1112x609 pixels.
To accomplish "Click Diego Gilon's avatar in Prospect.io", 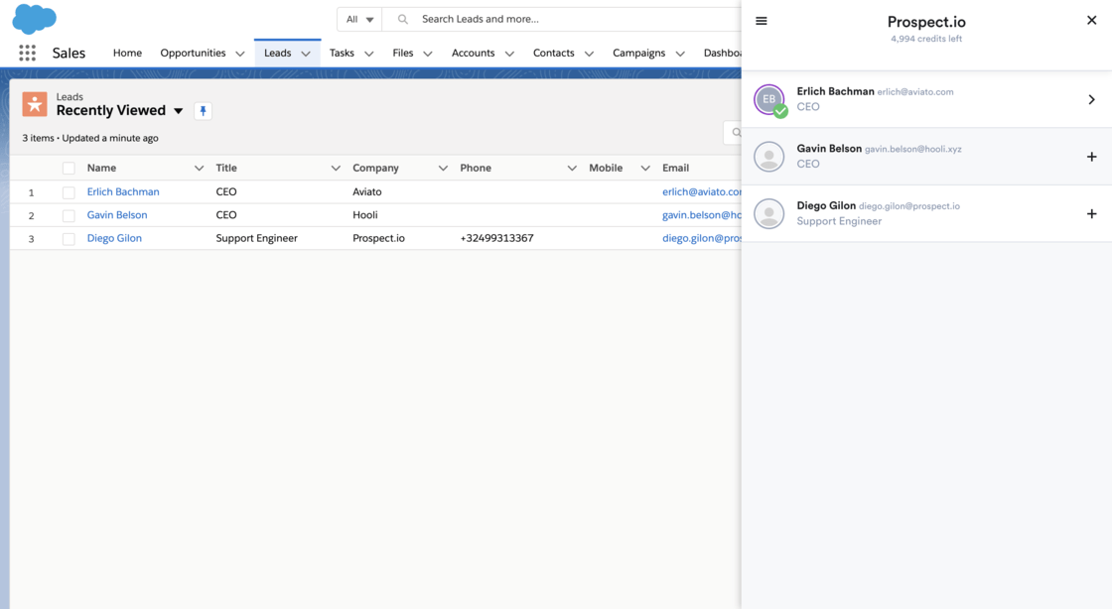I will [x=769, y=214].
